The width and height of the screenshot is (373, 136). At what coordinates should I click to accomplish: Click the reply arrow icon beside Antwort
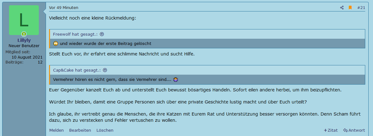[345, 130]
